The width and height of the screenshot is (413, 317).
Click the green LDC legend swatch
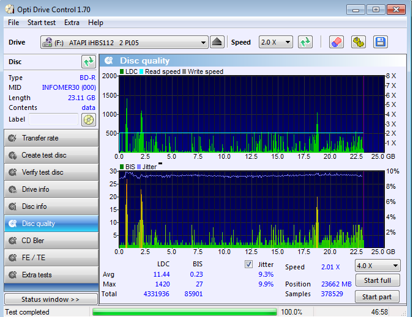(122, 71)
